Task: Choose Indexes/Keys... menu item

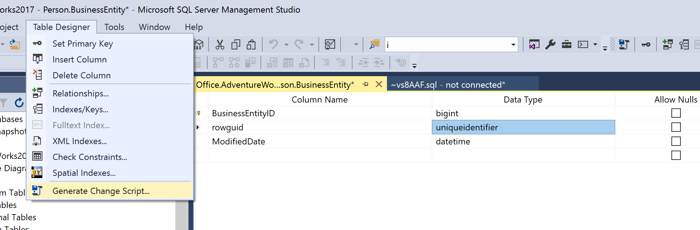Action: click(110, 109)
